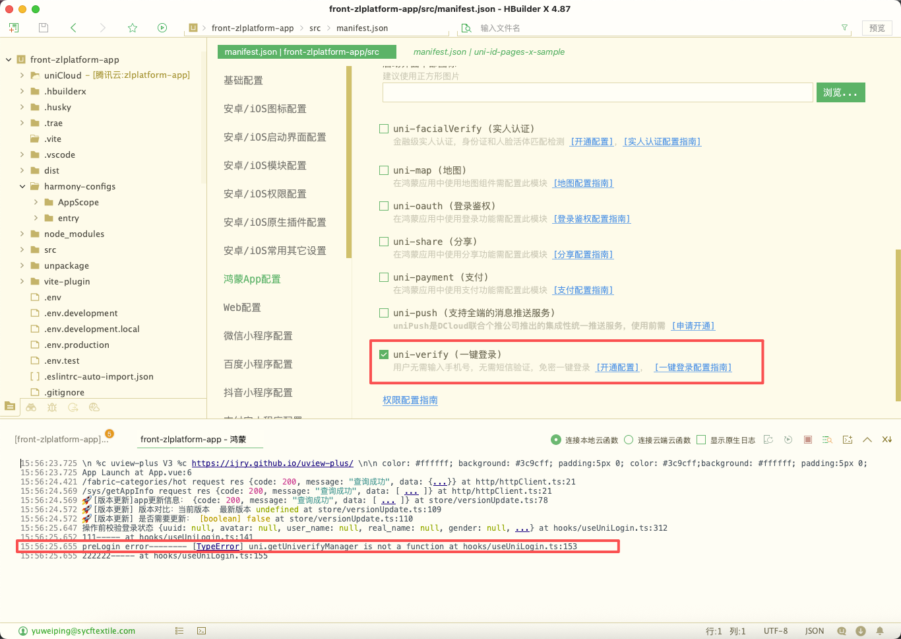Click the save file icon

click(x=44, y=28)
